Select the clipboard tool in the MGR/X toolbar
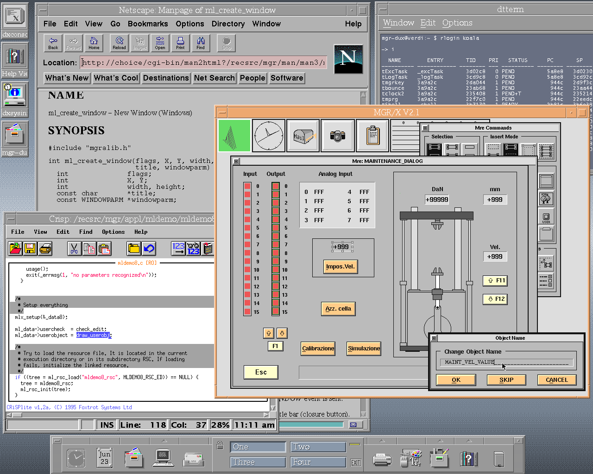The height and width of the screenshot is (474, 593). pyautogui.click(x=372, y=135)
